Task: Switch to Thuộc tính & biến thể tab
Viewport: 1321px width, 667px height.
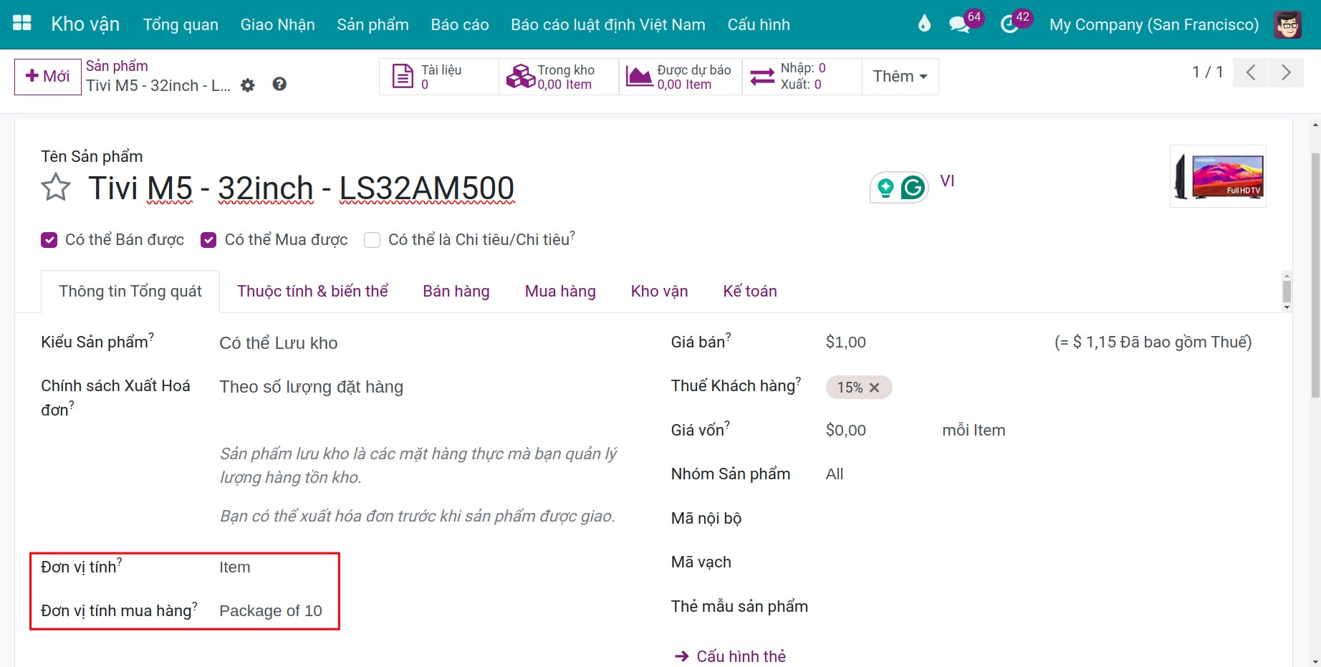Action: pos(312,292)
